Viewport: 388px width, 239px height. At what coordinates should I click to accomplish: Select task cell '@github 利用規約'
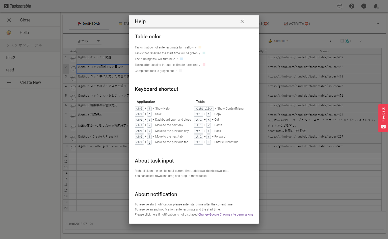pyautogui.click(x=103, y=117)
